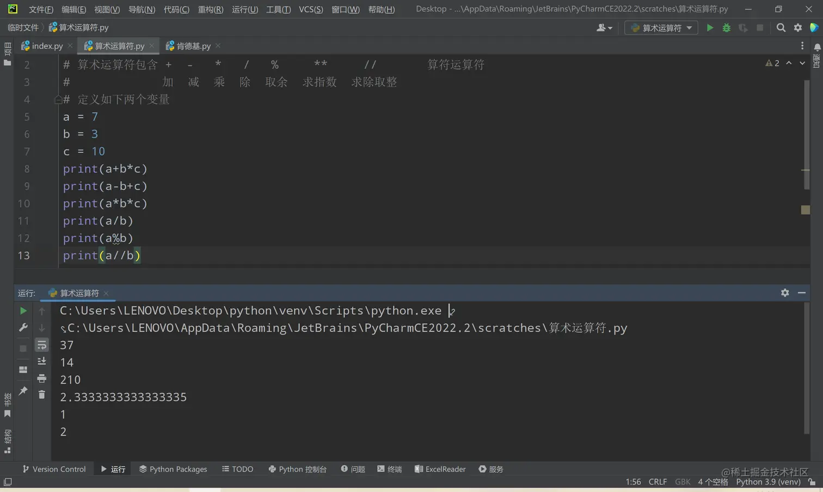Image resolution: width=823 pixels, height=492 pixels.
Task: Open the 结构 structure tool window
Action: (7, 441)
